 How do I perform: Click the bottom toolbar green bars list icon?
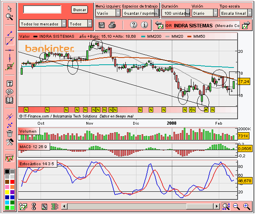(55, 206)
